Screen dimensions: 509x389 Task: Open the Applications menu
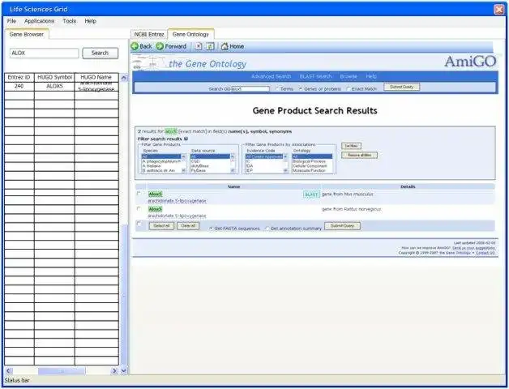(x=39, y=21)
